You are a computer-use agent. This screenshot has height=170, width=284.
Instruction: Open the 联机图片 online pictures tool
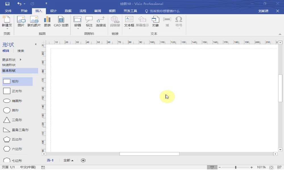tap(34, 21)
